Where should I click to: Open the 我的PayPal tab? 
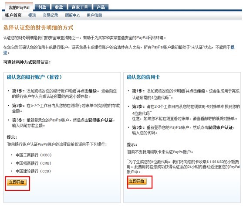(x=19, y=7)
